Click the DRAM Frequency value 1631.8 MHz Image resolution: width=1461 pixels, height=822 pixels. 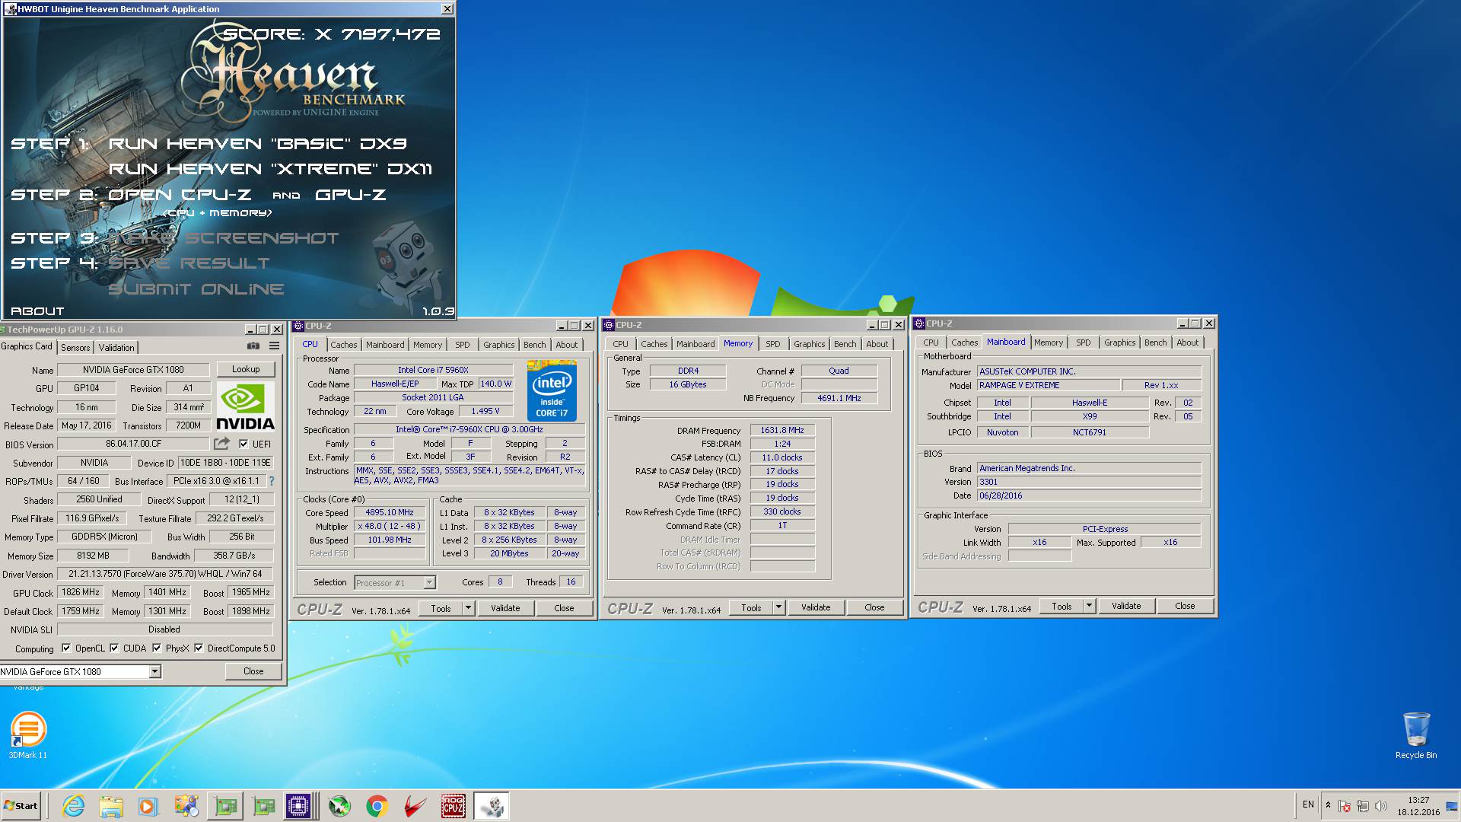click(782, 431)
